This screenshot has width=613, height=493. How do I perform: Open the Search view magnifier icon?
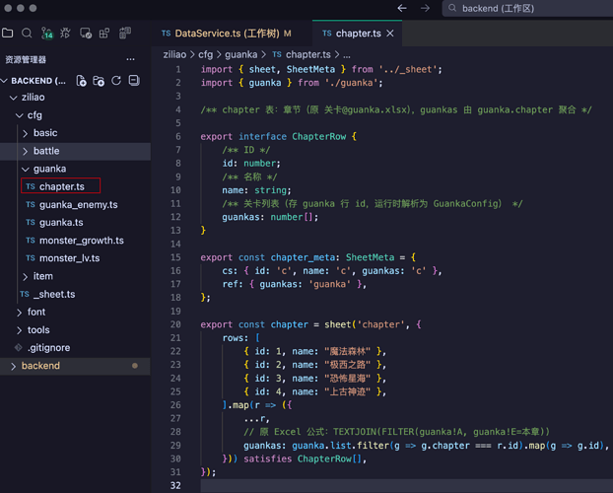pos(27,34)
